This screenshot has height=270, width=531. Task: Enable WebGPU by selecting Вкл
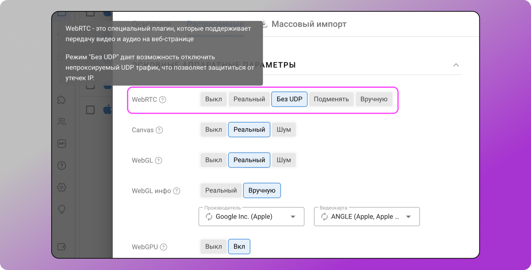point(239,246)
